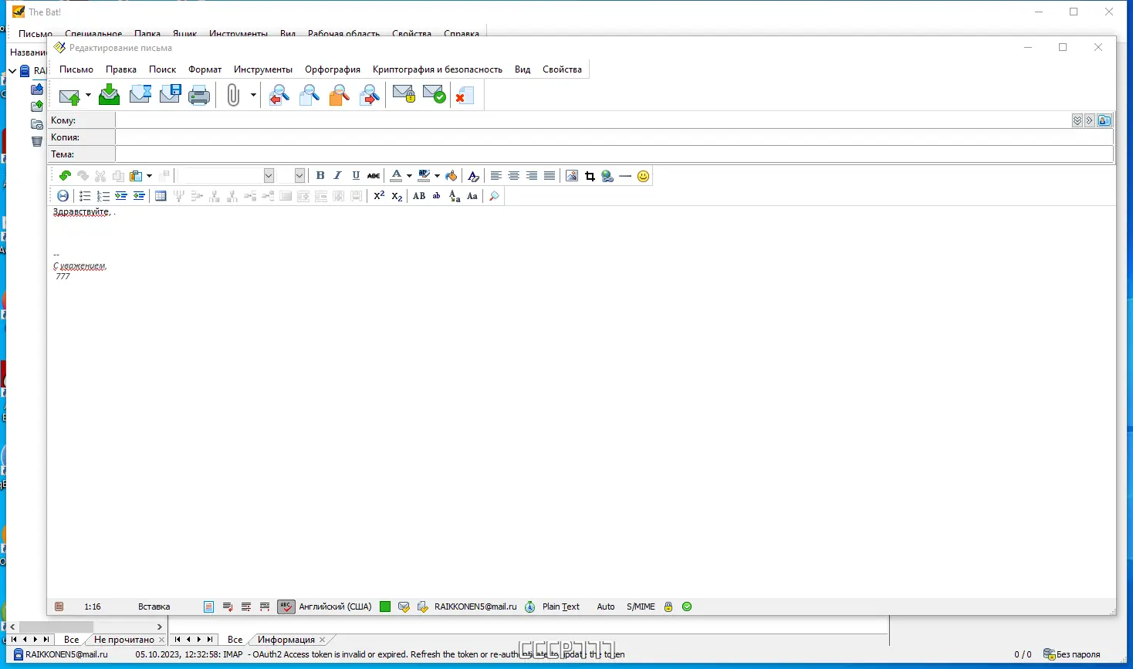Insert a horizontal line

tap(625, 176)
